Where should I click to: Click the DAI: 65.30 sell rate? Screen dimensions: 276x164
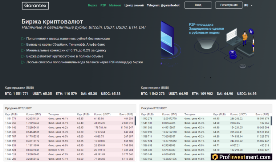(x=89, y=94)
